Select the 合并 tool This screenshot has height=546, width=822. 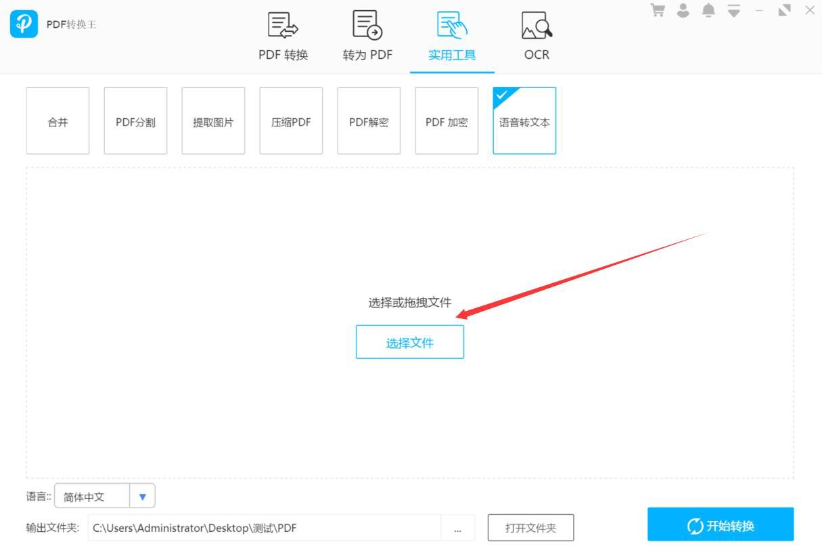click(x=58, y=120)
